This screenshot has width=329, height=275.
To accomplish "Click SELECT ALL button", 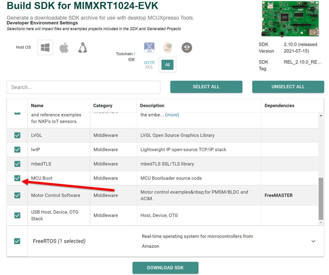I will 206,86.
